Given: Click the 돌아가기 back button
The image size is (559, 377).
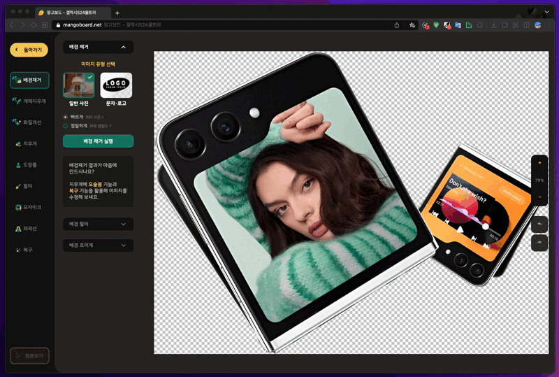Looking at the screenshot, I should 29,50.
